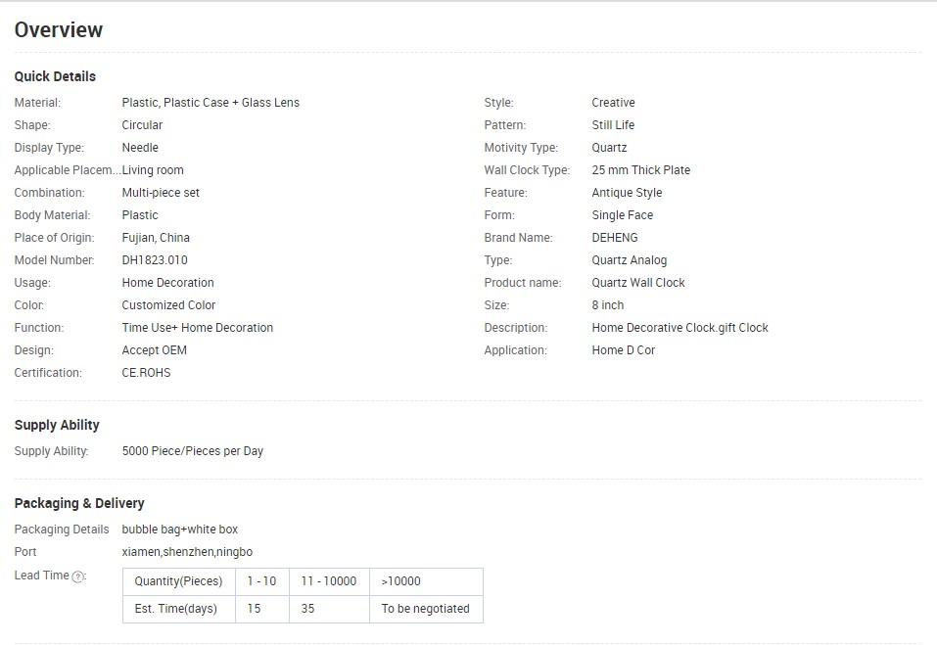The height and width of the screenshot is (645, 937).
Task: Click the >10000 quantity cell
Action: tap(401, 581)
